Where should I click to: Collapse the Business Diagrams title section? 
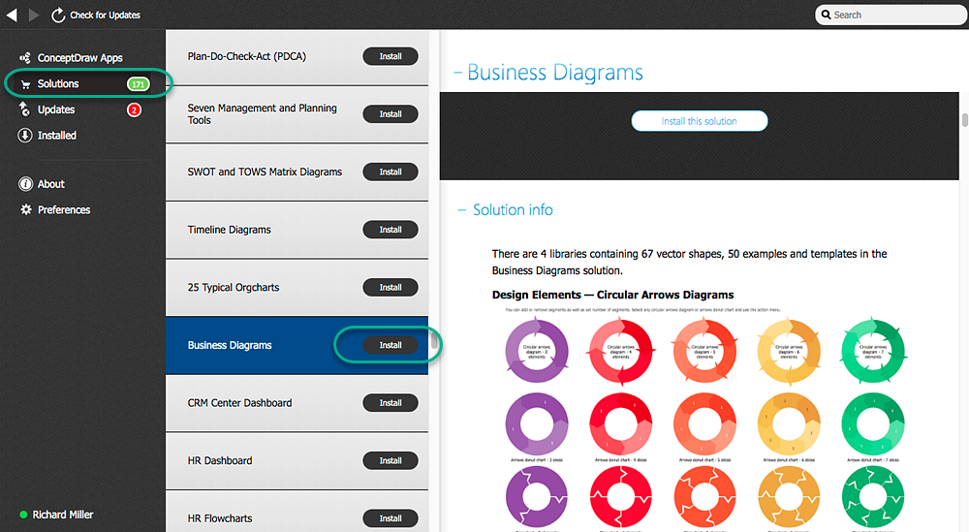(x=457, y=73)
